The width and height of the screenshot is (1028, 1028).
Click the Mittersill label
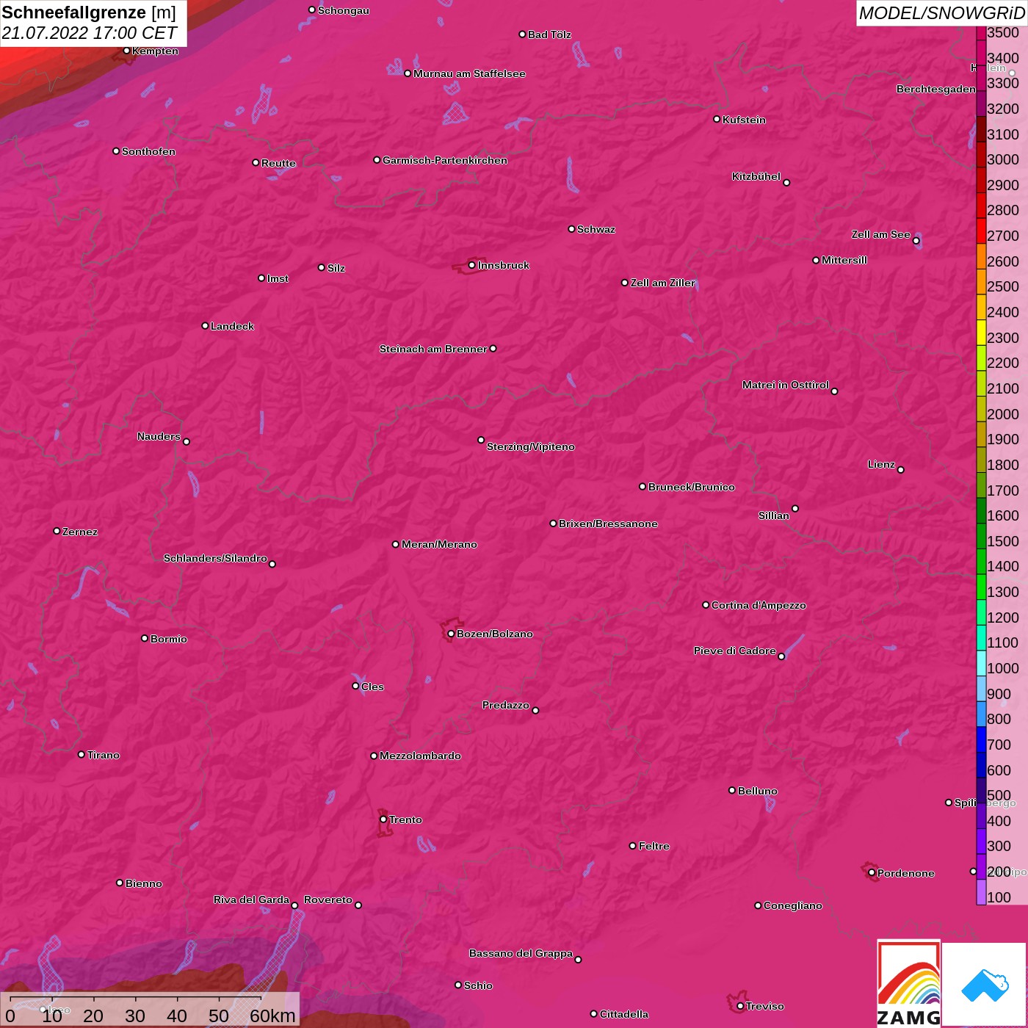tap(844, 260)
